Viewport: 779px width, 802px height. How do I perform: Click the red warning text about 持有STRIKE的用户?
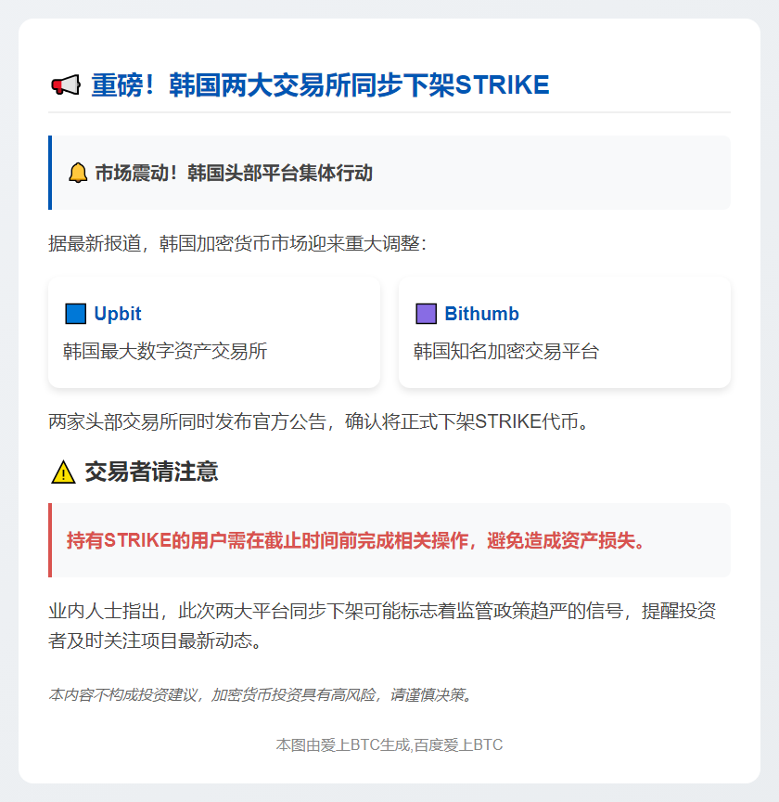coord(356,540)
